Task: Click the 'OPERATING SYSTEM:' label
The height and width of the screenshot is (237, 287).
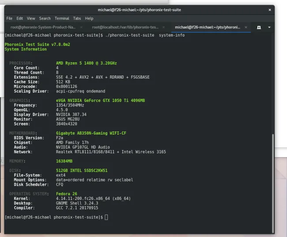Action: [29, 194]
